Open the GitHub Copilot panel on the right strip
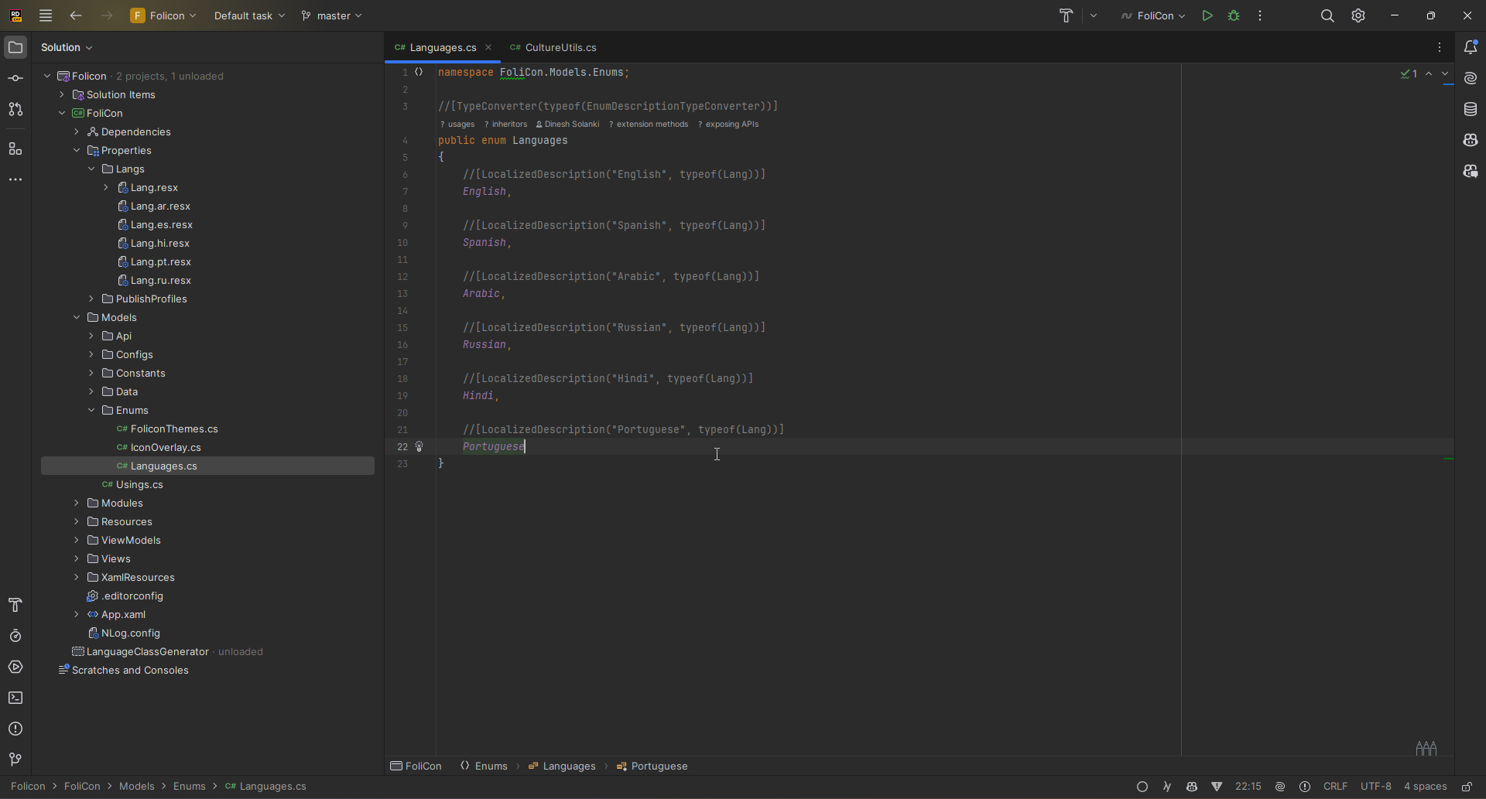 point(1471,141)
